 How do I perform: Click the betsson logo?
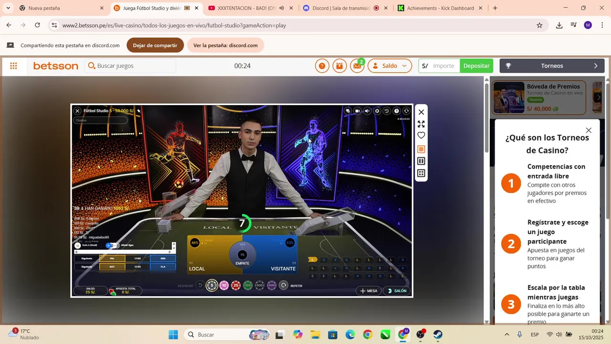point(55,66)
